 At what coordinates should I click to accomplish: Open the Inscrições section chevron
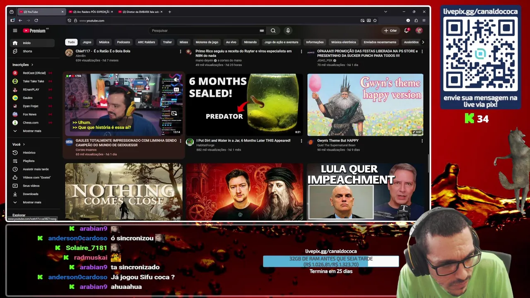tap(32, 65)
